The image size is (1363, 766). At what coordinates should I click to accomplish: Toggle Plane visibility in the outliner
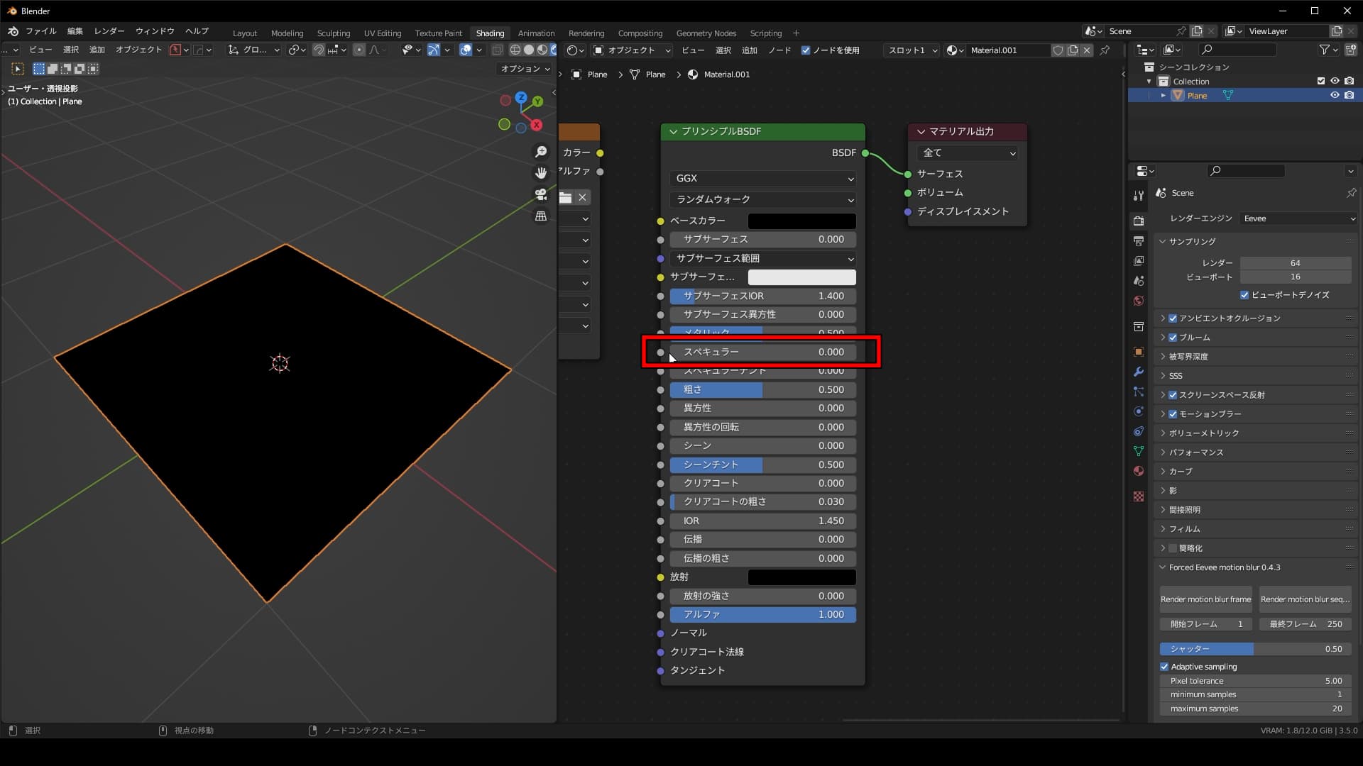pyautogui.click(x=1335, y=95)
